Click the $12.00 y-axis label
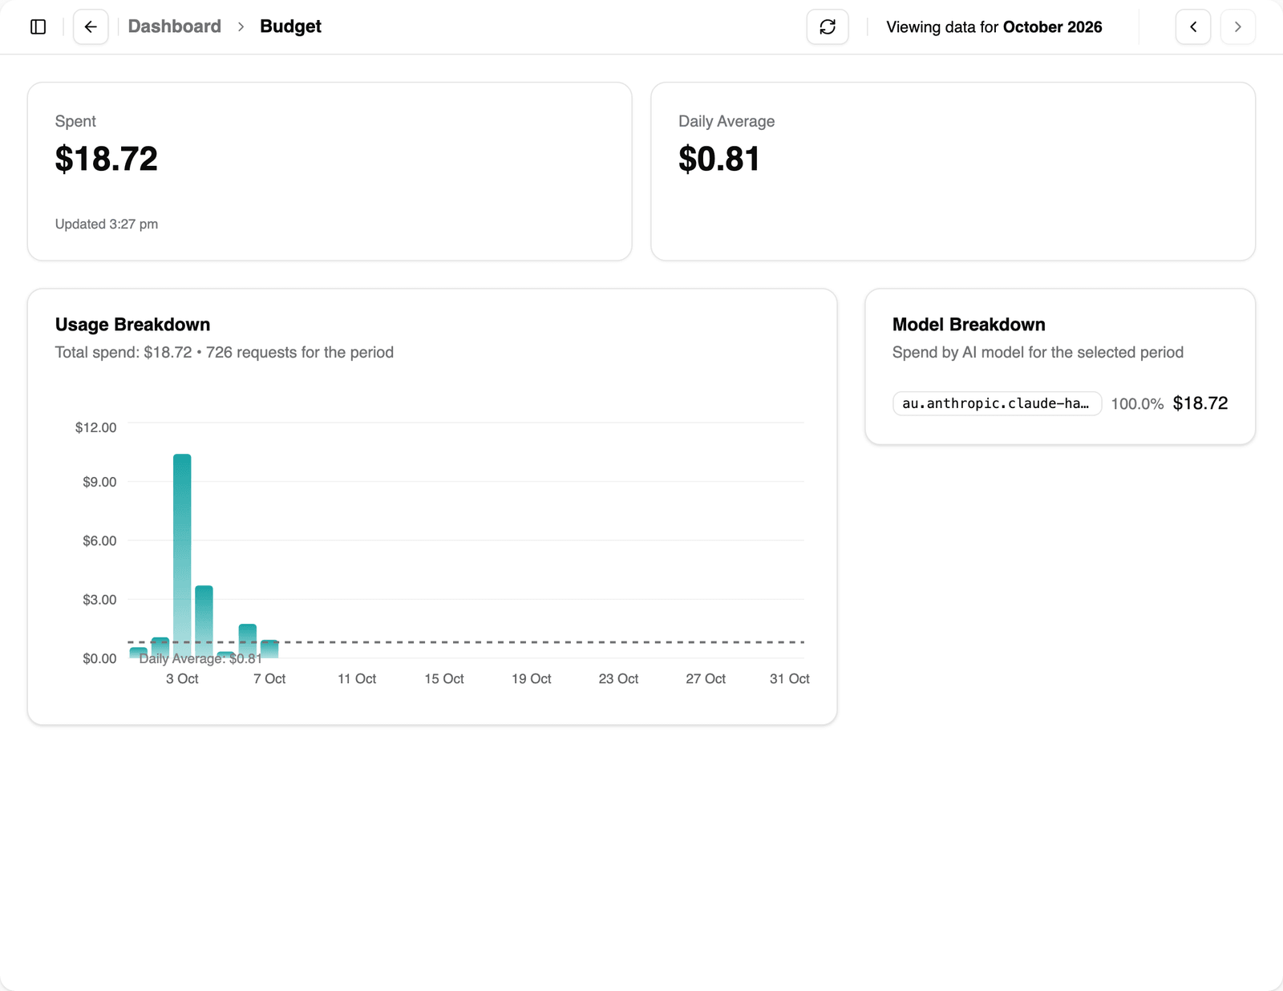Screen dimensions: 1283x991 coord(95,427)
